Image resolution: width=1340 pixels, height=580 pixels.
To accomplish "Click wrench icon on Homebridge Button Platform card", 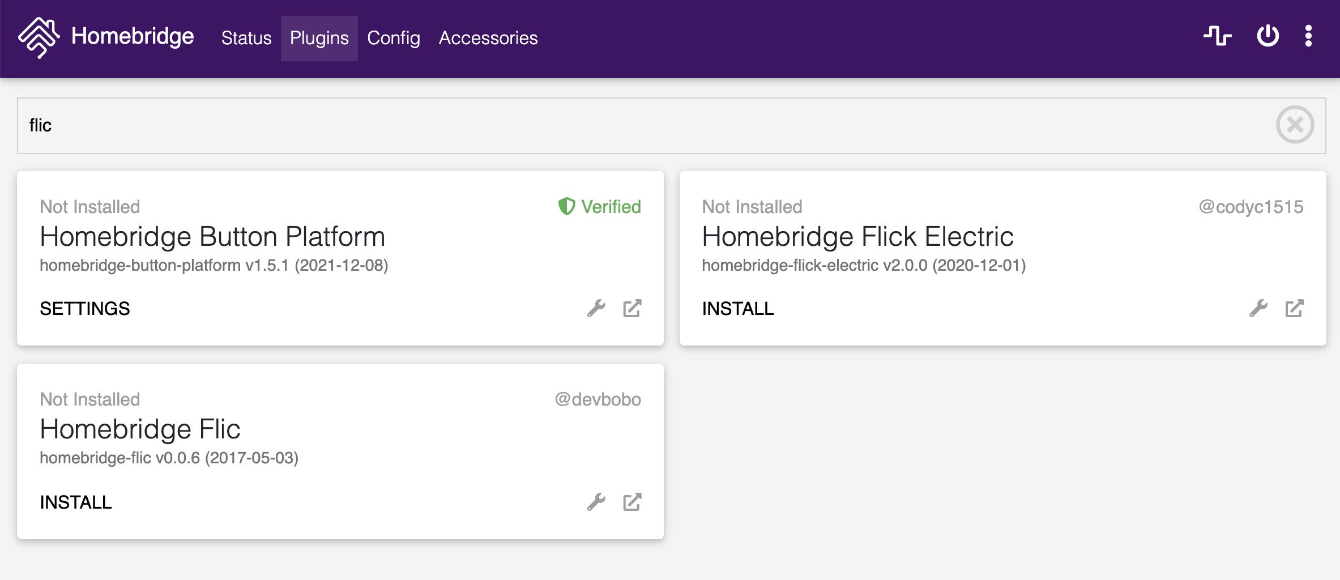I will pos(596,309).
